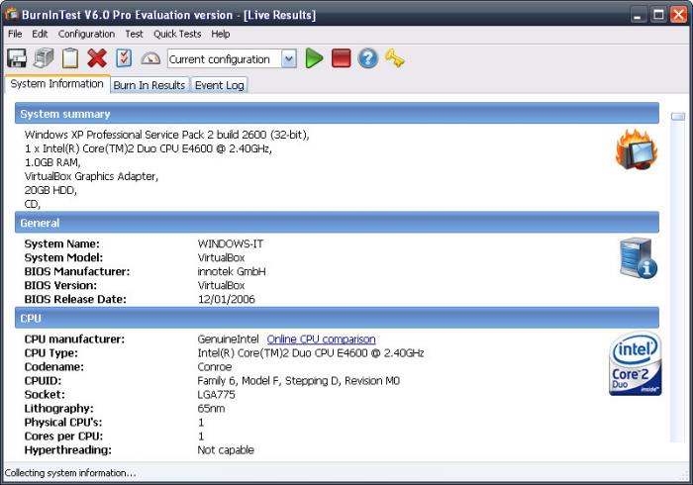Click the System summary section header
The width and height of the screenshot is (693, 485).
[337, 114]
